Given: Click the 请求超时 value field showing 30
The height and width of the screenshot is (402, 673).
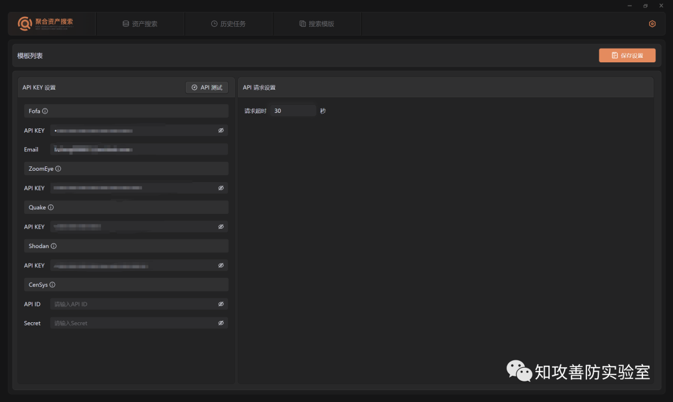Looking at the screenshot, I should pos(293,111).
